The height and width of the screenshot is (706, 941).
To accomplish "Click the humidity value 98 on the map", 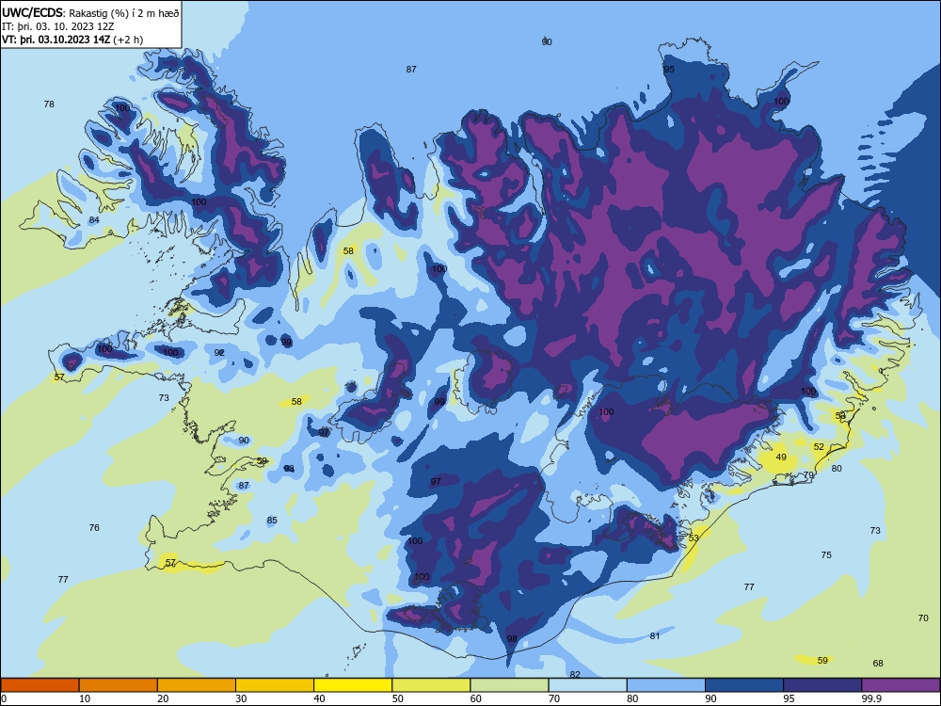I will (512, 639).
